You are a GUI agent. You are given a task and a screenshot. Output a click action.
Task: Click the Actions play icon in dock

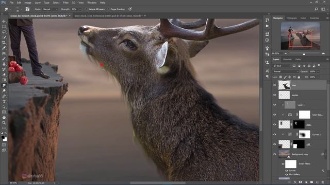267,26
